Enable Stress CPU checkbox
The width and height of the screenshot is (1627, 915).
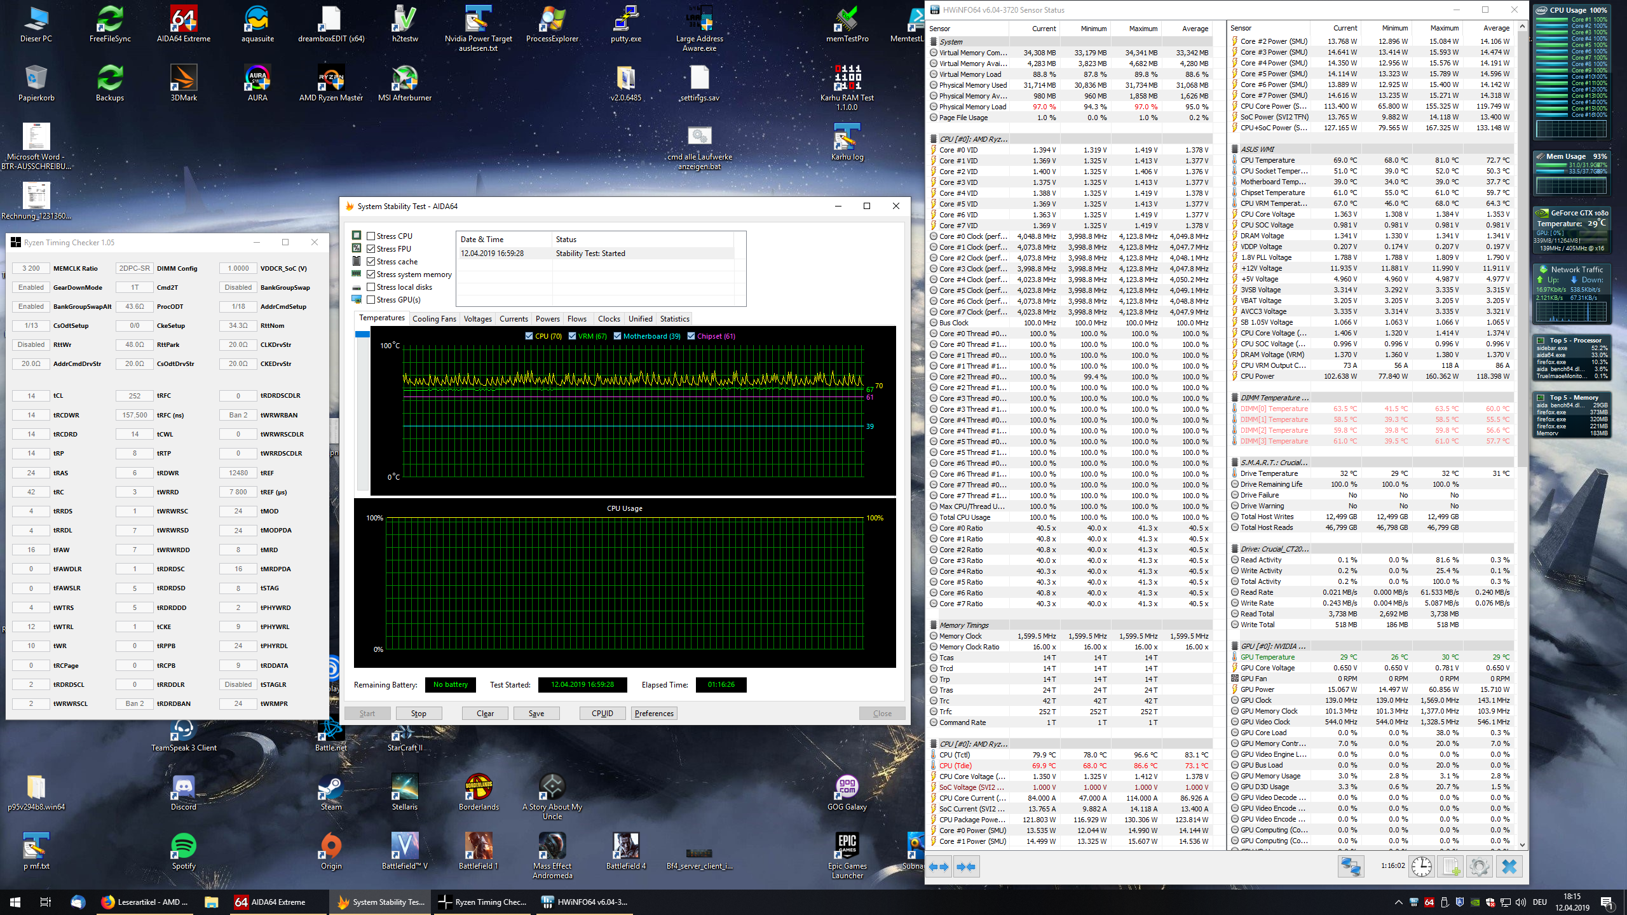(x=371, y=236)
